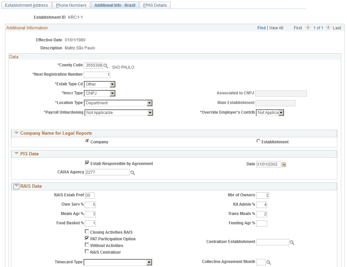Open Collective Agreement Month lookup magnifier

click(x=269, y=262)
